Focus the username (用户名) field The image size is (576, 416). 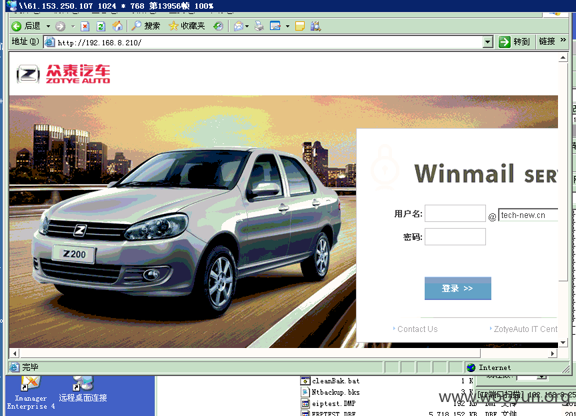click(x=455, y=213)
